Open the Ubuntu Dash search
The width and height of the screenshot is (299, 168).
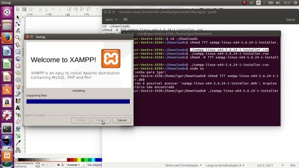(x=7, y=13)
